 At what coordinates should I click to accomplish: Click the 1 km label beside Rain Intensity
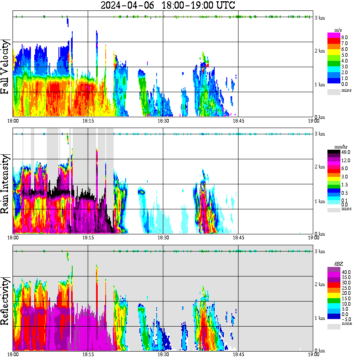click(x=319, y=201)
